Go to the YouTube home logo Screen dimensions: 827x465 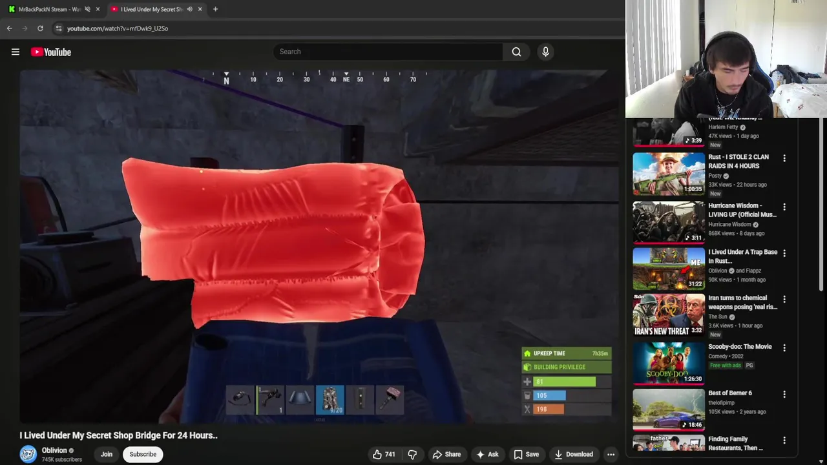[x=50, y=52]
